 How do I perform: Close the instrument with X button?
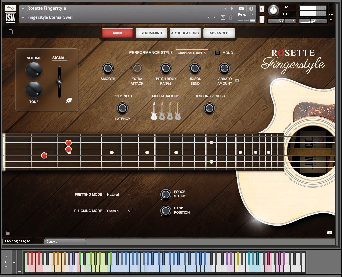tap(331, 5)
